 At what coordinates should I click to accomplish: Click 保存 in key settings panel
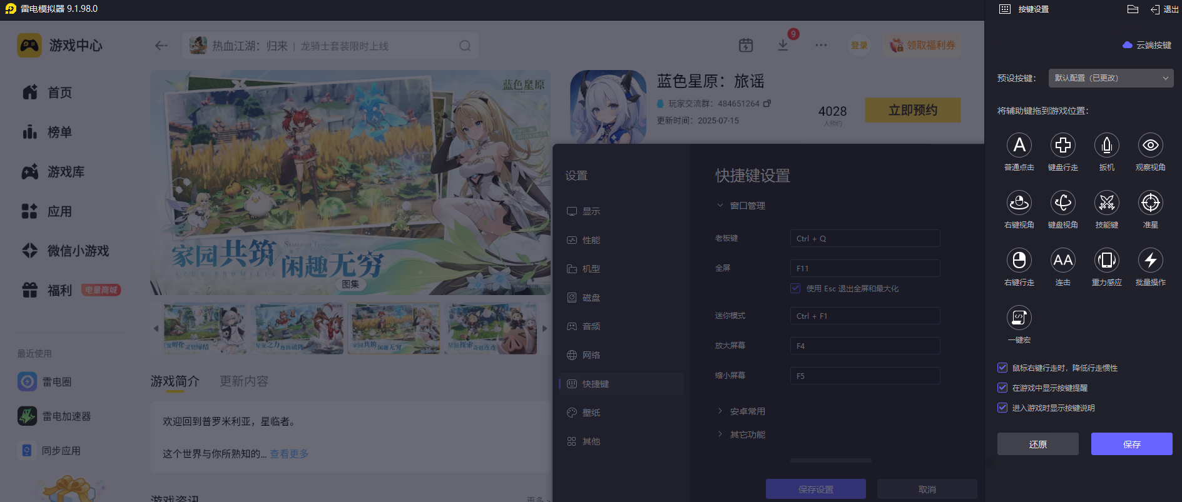click(x=1132, y=444)
